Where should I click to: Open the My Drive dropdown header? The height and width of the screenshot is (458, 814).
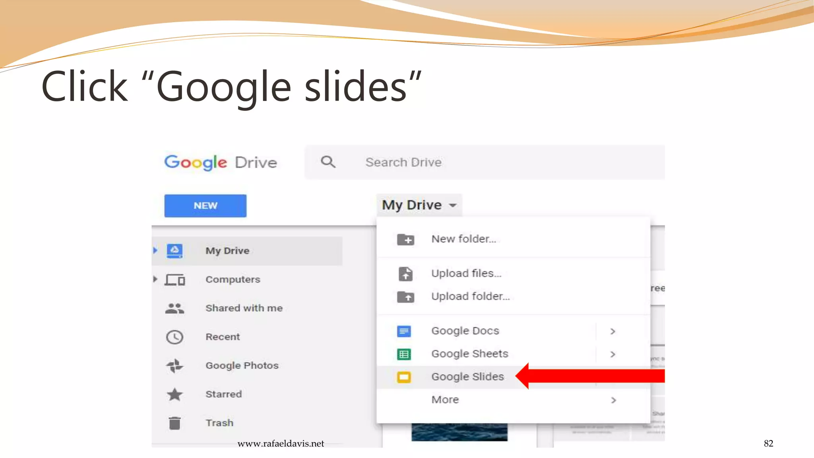[x=419, y=205]
